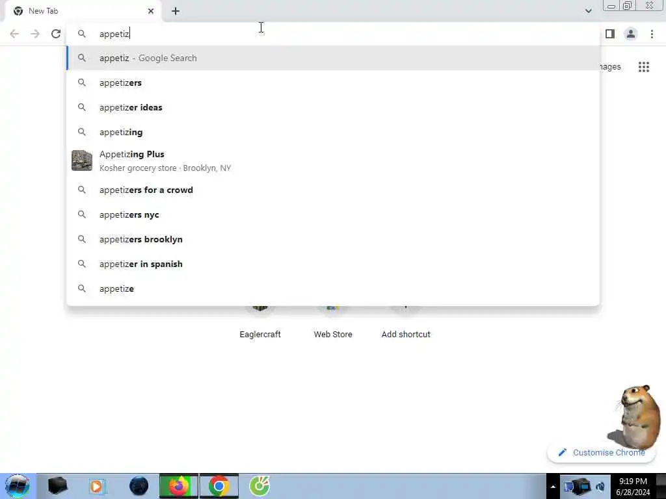This screenshot has height=499, width=666.
Task: Open the tab search chevron
Action: [588, 11]
